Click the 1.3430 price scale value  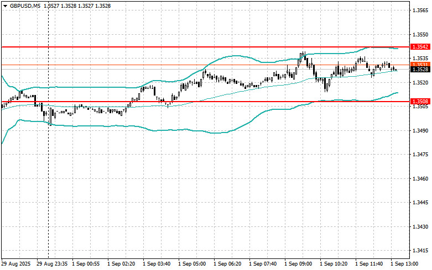(420, 227)
